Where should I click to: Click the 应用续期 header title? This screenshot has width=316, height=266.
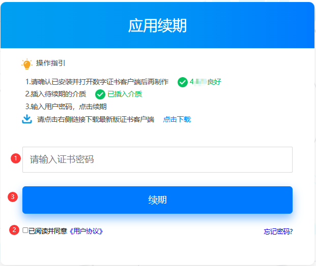tap(157, 25)
